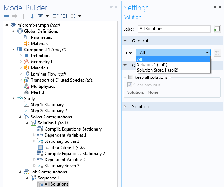Click the Solution Store 1 (sol2) tree icon
Viewport: 224px width, 187px height.
point(40,147)
